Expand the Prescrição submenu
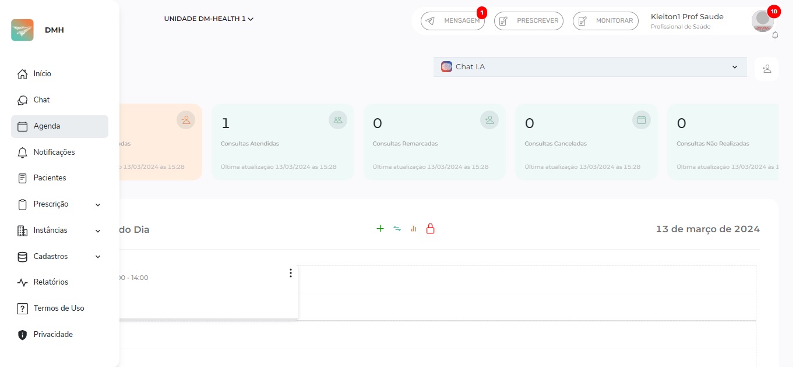The height and width of the screenshot is (369, 796). pyautogui.click(x=98, y=204)
